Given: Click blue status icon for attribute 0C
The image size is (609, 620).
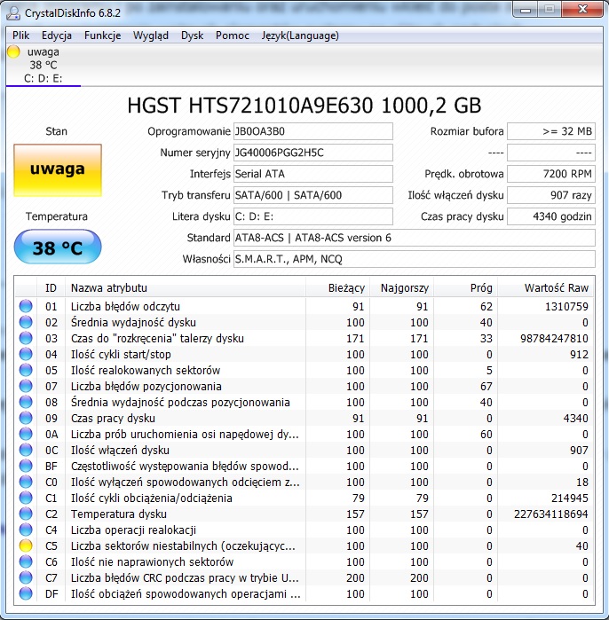Looking at the screenshot, I should pos(26,450).
